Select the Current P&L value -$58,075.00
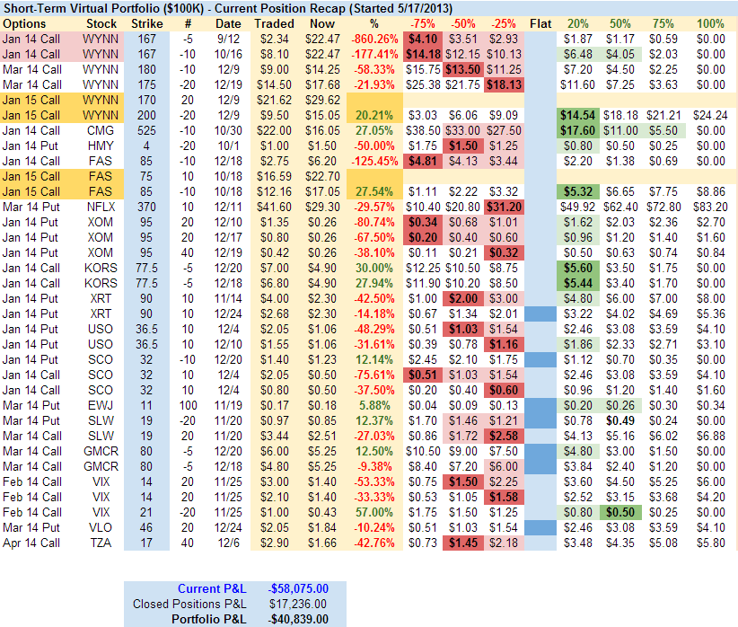This screenshot has width=738, height=627. point(298,588)
